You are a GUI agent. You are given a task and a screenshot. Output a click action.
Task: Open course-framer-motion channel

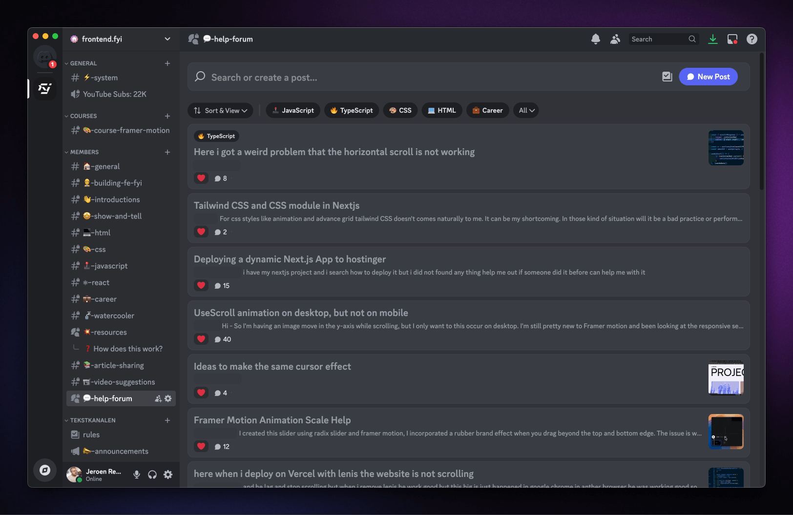pos(121,130)
